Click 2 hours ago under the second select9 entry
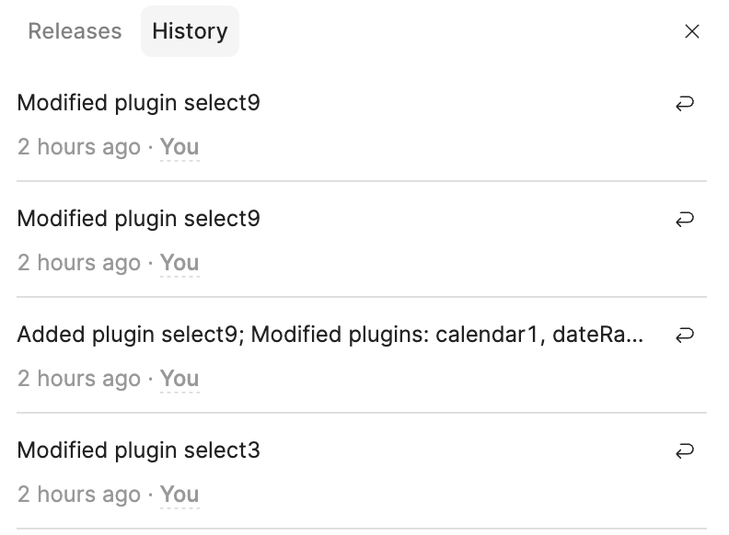The image size is (729, 535). pyautogui.click(x=79, y=263)
